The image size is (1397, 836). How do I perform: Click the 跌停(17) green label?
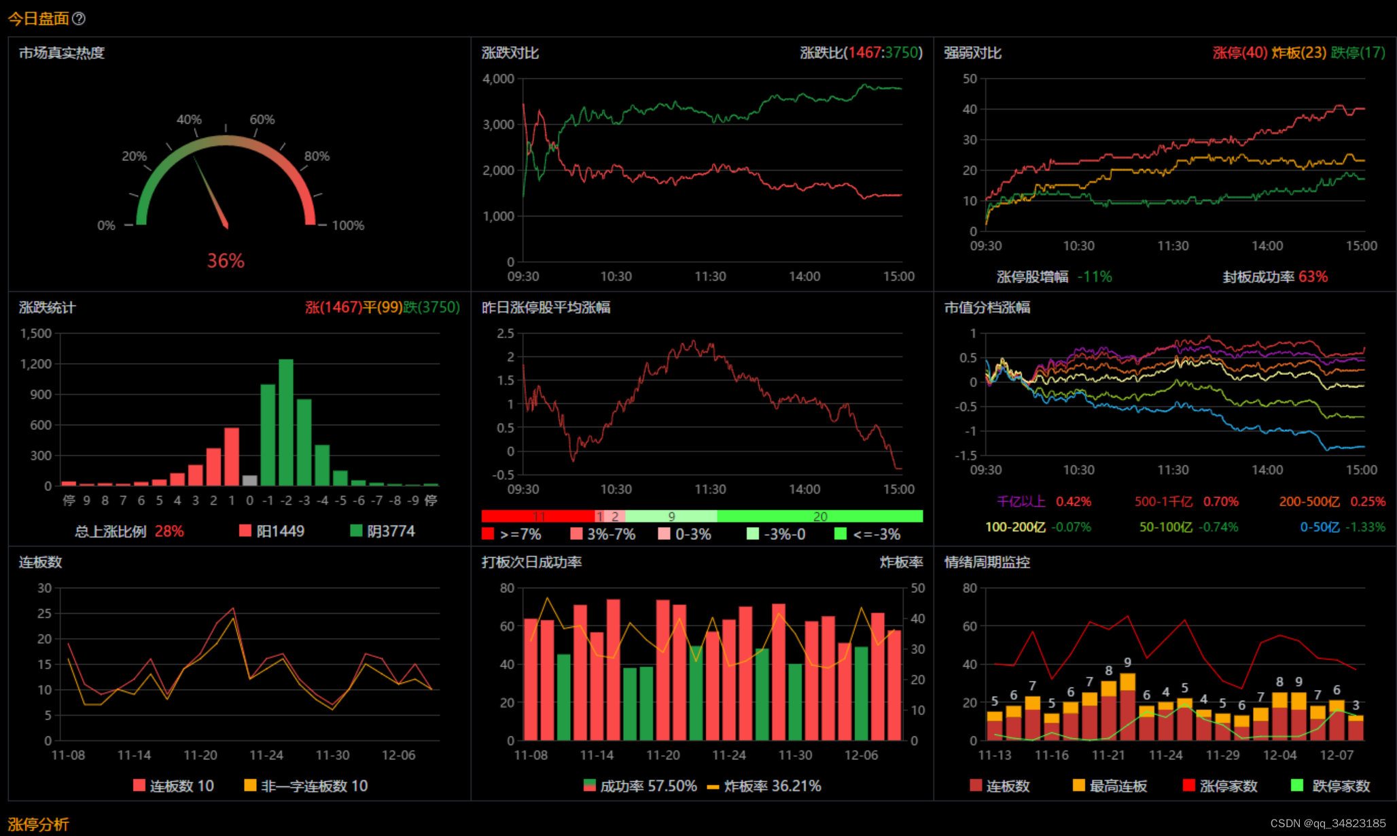click(x=1357, y=53)
